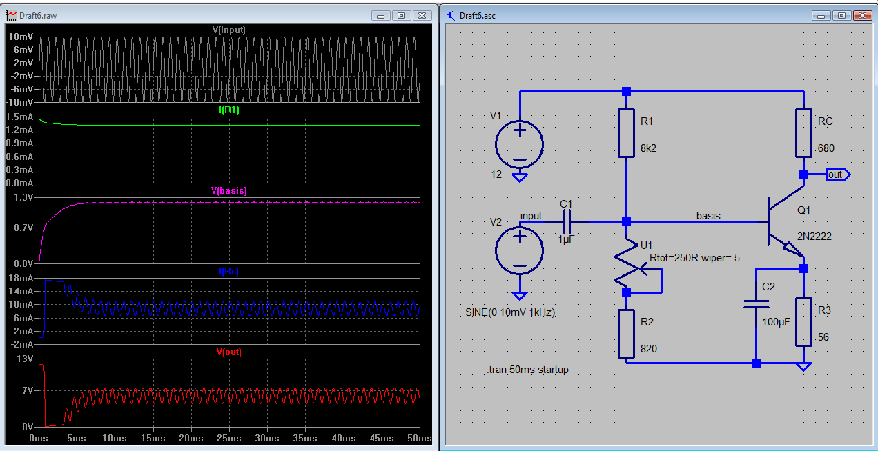Click the ground symbol below R3
This screenshot has height=451, width=878.
click(803, 366)
